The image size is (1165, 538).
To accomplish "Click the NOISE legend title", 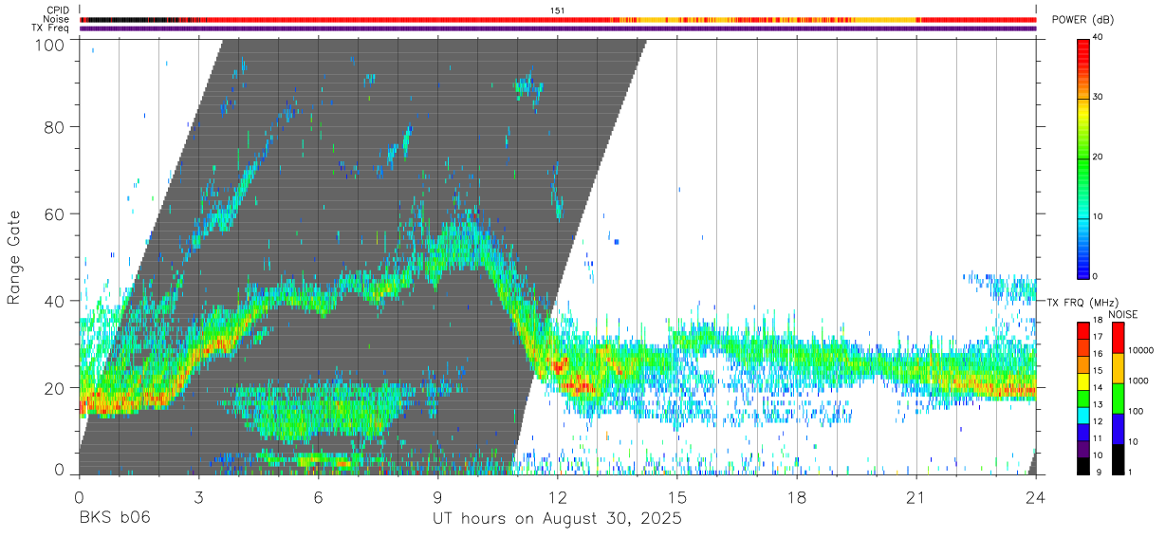I will pyautogui.click(x=1122, y=314).
